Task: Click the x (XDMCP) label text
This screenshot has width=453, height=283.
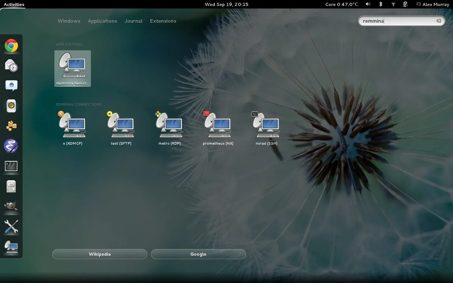Action: coord(72,143)
